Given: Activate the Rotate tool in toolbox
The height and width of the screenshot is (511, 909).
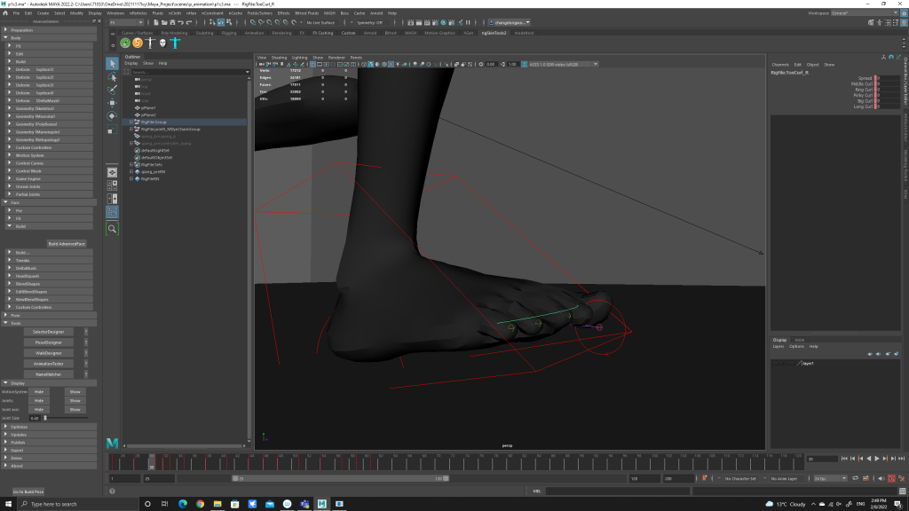Looking at the screenshot, I should (x=112, y=116).
